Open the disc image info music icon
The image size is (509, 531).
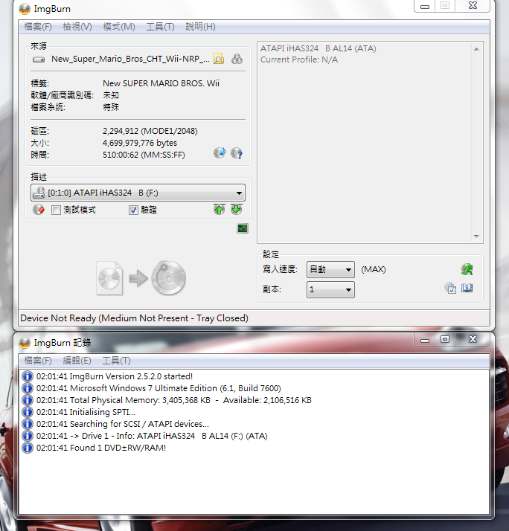(x=220, y=153)
